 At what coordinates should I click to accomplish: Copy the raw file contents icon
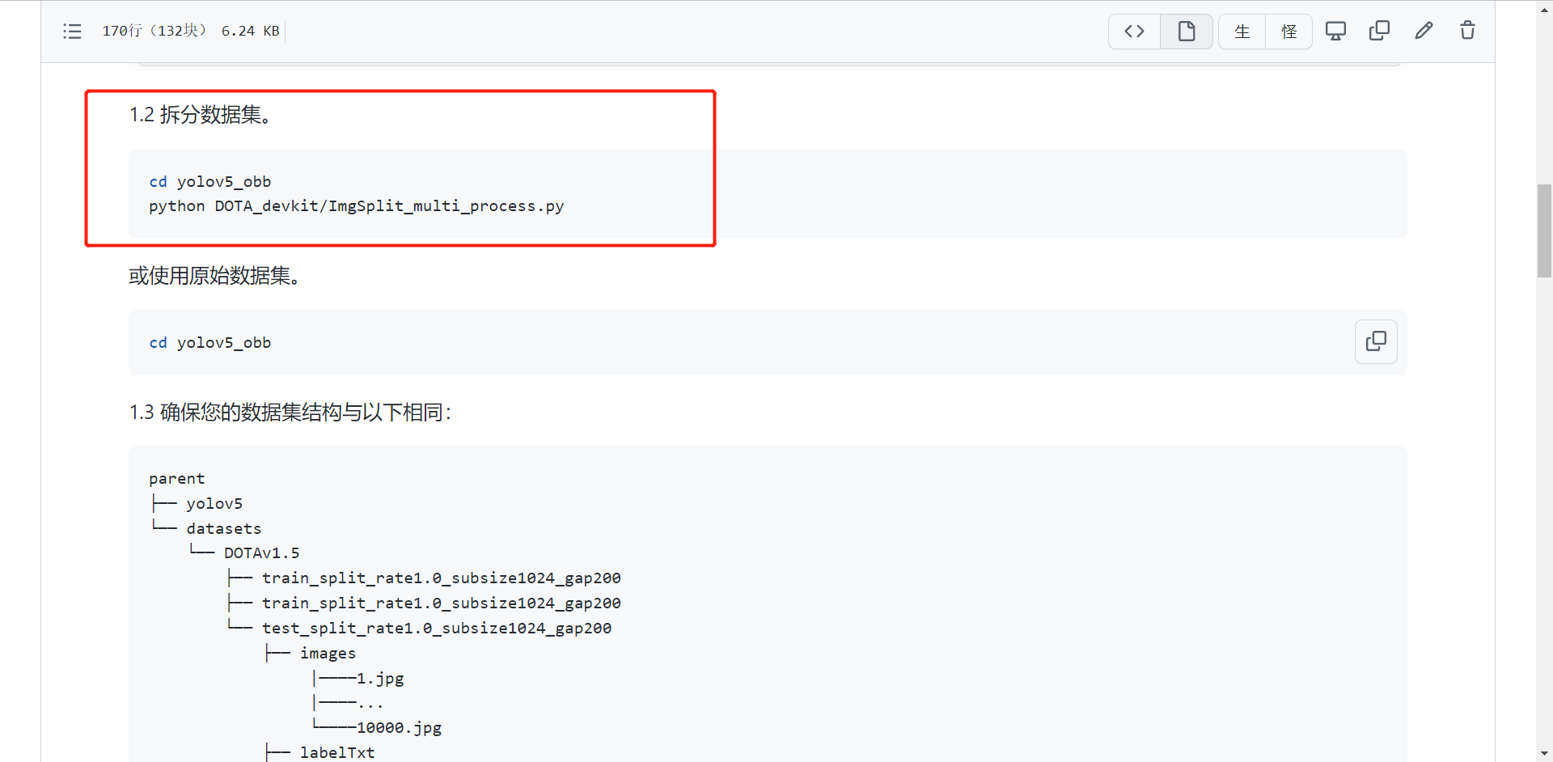pos(1379,30)
